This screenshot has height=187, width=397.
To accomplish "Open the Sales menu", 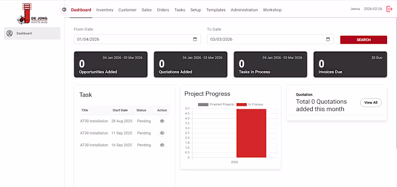I will pyautogui.click(x=146, y=10).
